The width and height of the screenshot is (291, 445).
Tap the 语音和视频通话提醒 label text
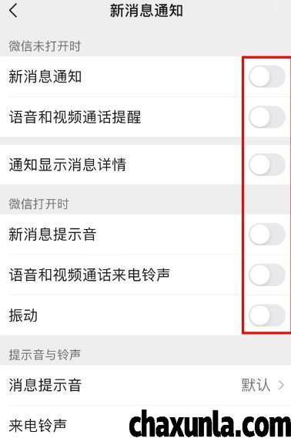click(75, 117)
